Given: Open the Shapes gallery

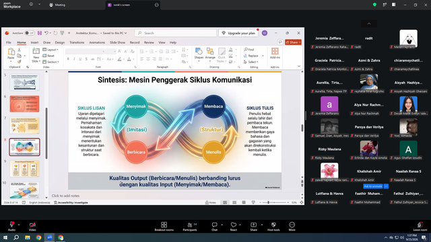Looking at the screenshot, I should pos(199,53).
